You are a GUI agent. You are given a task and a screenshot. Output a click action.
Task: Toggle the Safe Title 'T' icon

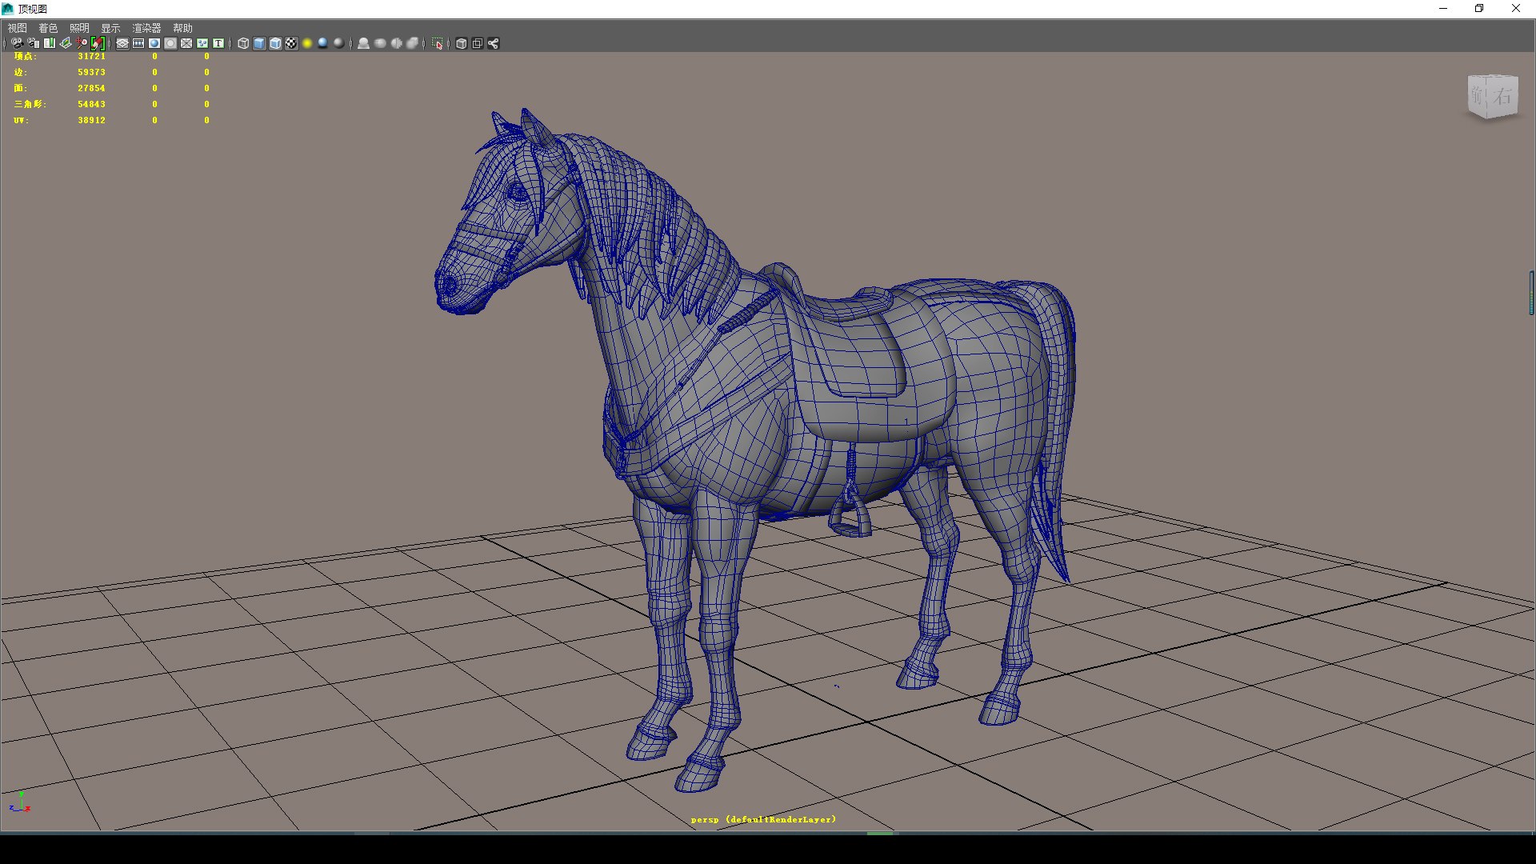(x=218, y=43)
